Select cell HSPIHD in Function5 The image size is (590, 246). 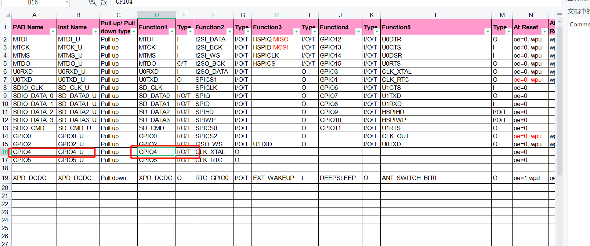436,112
